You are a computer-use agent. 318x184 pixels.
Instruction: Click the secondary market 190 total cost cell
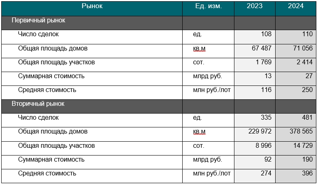tap(296, 162)
